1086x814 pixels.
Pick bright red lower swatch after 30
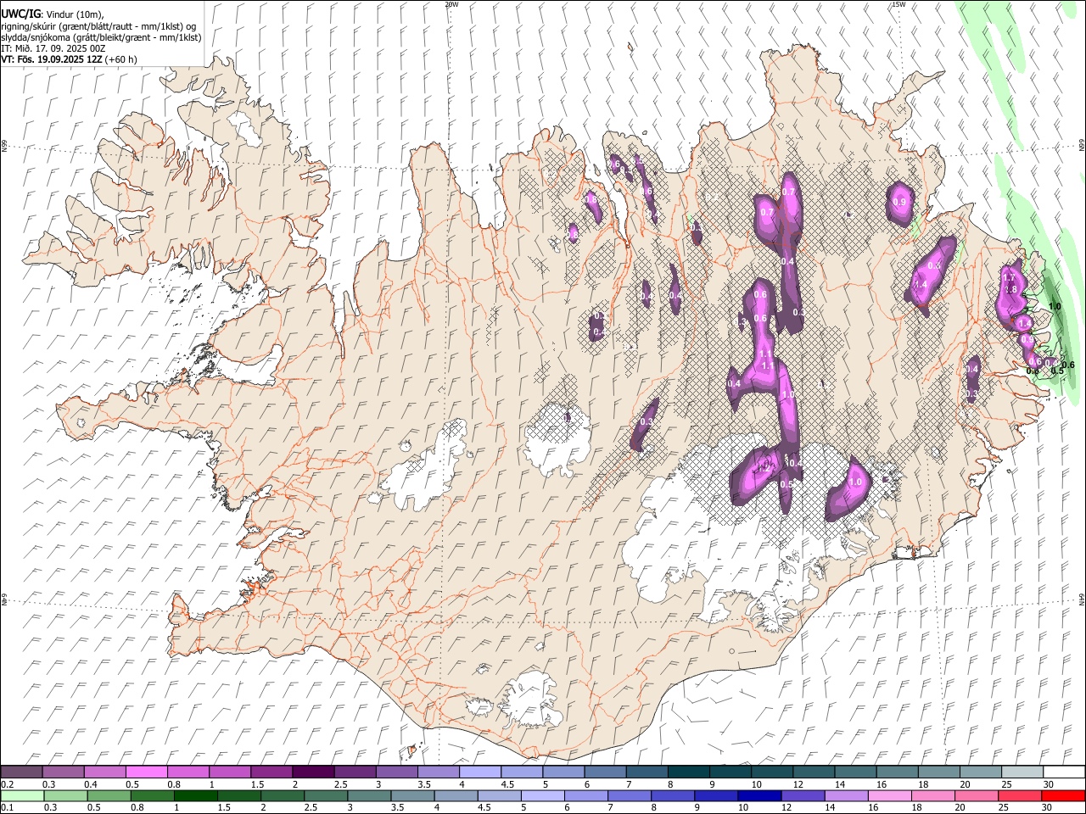pos(1064,795)
